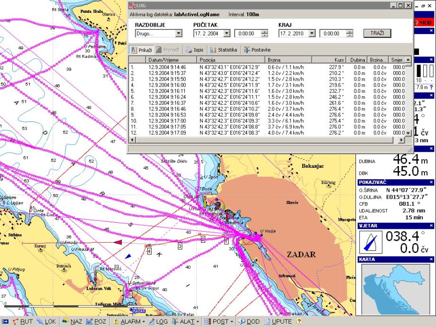
Task: Open the POST settings button
Action: (x=216, y=322)
